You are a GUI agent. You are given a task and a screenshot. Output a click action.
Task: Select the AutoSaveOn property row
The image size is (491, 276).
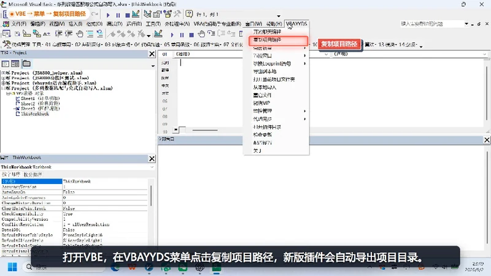coord(74,192)
